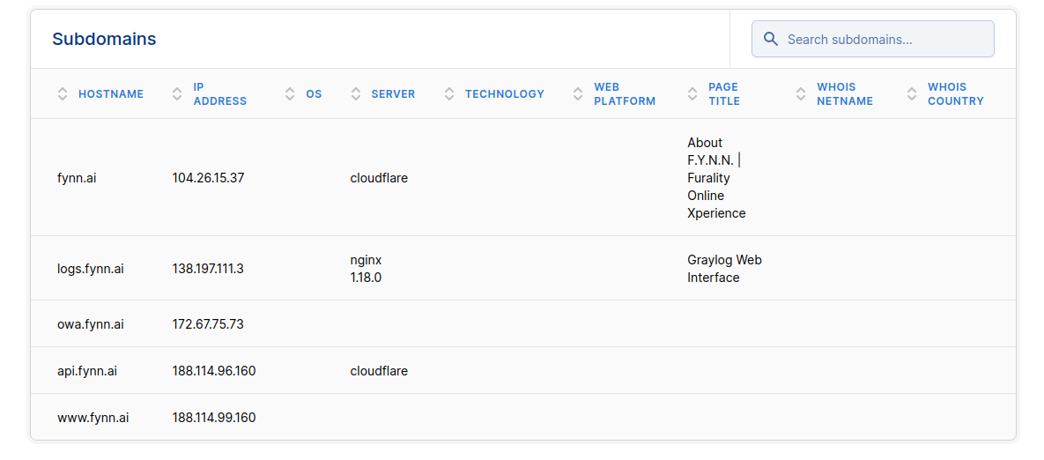Click the sort arrows beside Technology
1044x460 pixels.
click(449, 94)
